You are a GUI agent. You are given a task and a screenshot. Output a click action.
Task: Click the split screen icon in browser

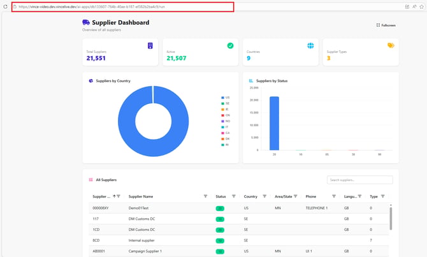click(407, 6)
